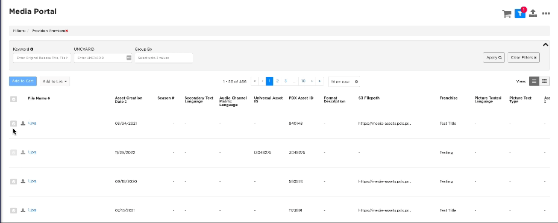Open the Add to List dropdown
The width and height of the screenshot is (558, 223).
[x=54, y=81]
